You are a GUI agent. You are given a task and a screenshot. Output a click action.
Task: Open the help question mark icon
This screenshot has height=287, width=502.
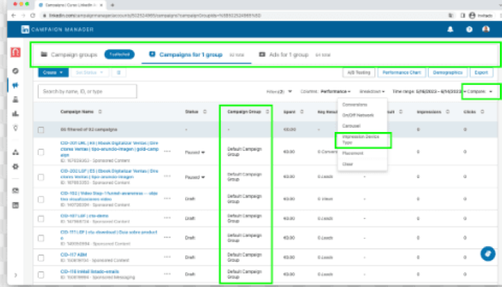[469, 30]
